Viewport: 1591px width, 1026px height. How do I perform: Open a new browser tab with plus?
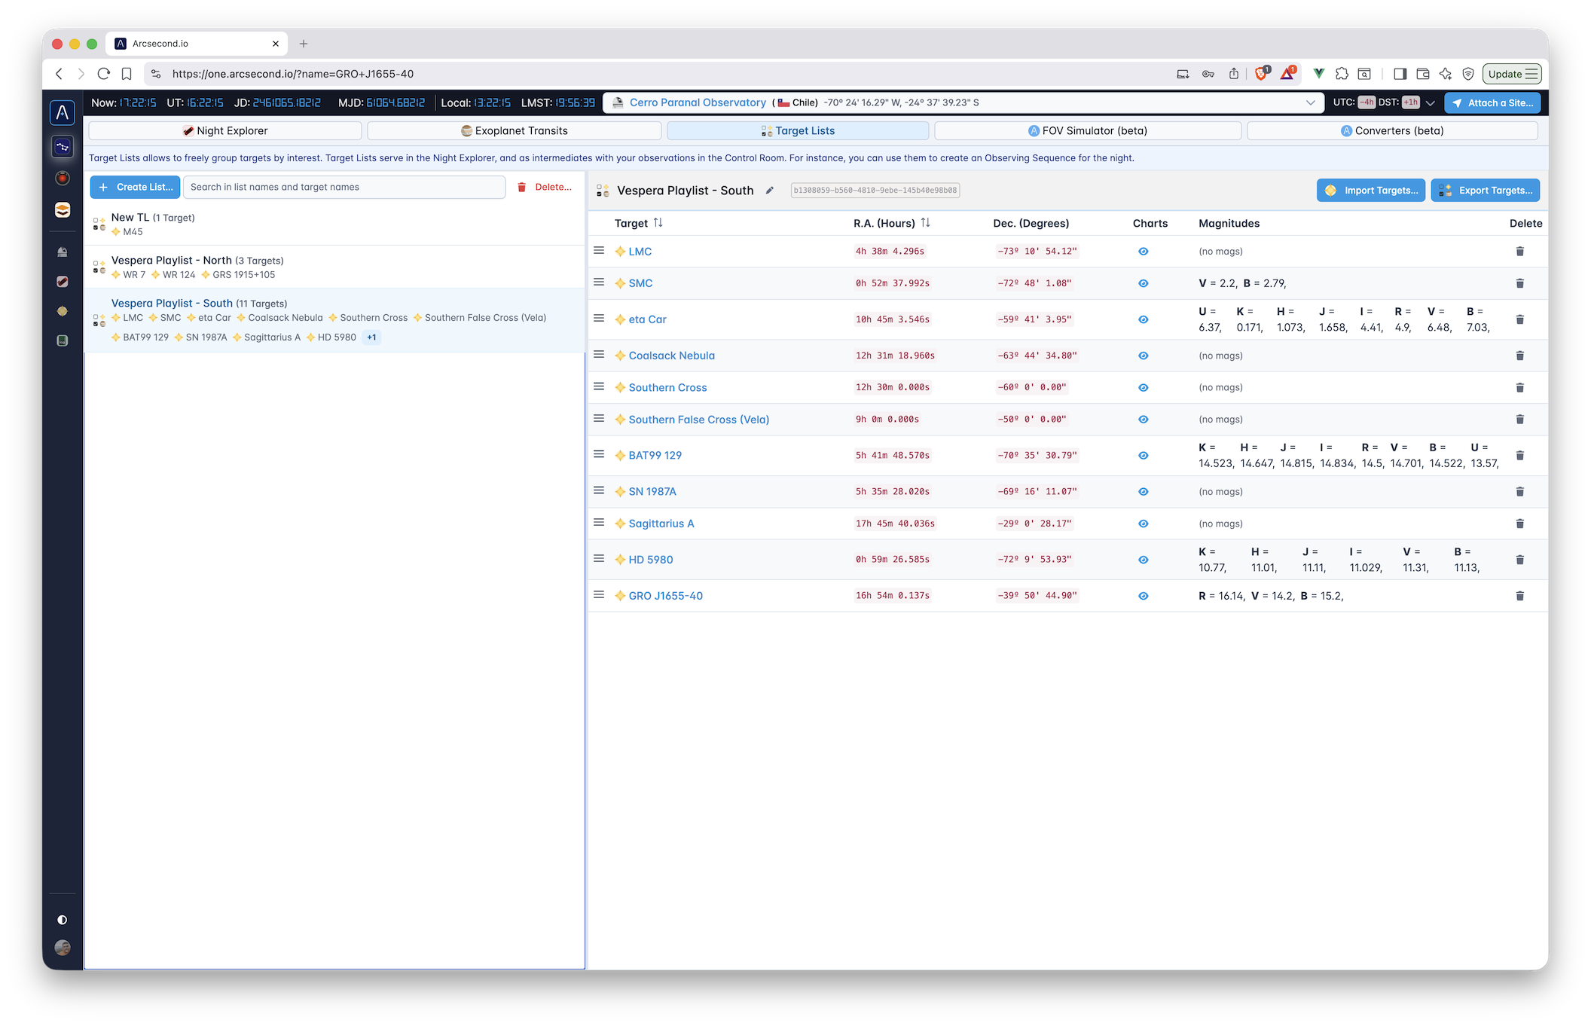coord(304,44)
